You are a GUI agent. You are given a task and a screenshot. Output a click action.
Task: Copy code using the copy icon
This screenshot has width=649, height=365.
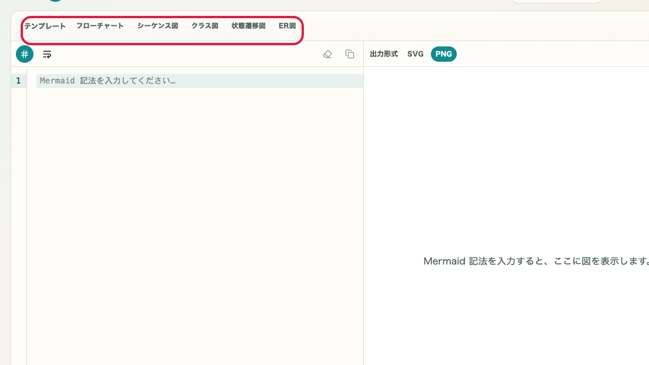(x=350, y=54)
